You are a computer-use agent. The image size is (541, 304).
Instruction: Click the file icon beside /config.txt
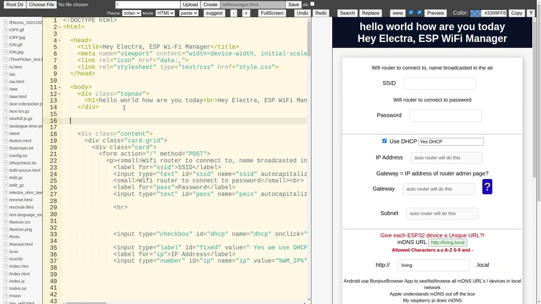pyautogui.click(x=5, y=155)
